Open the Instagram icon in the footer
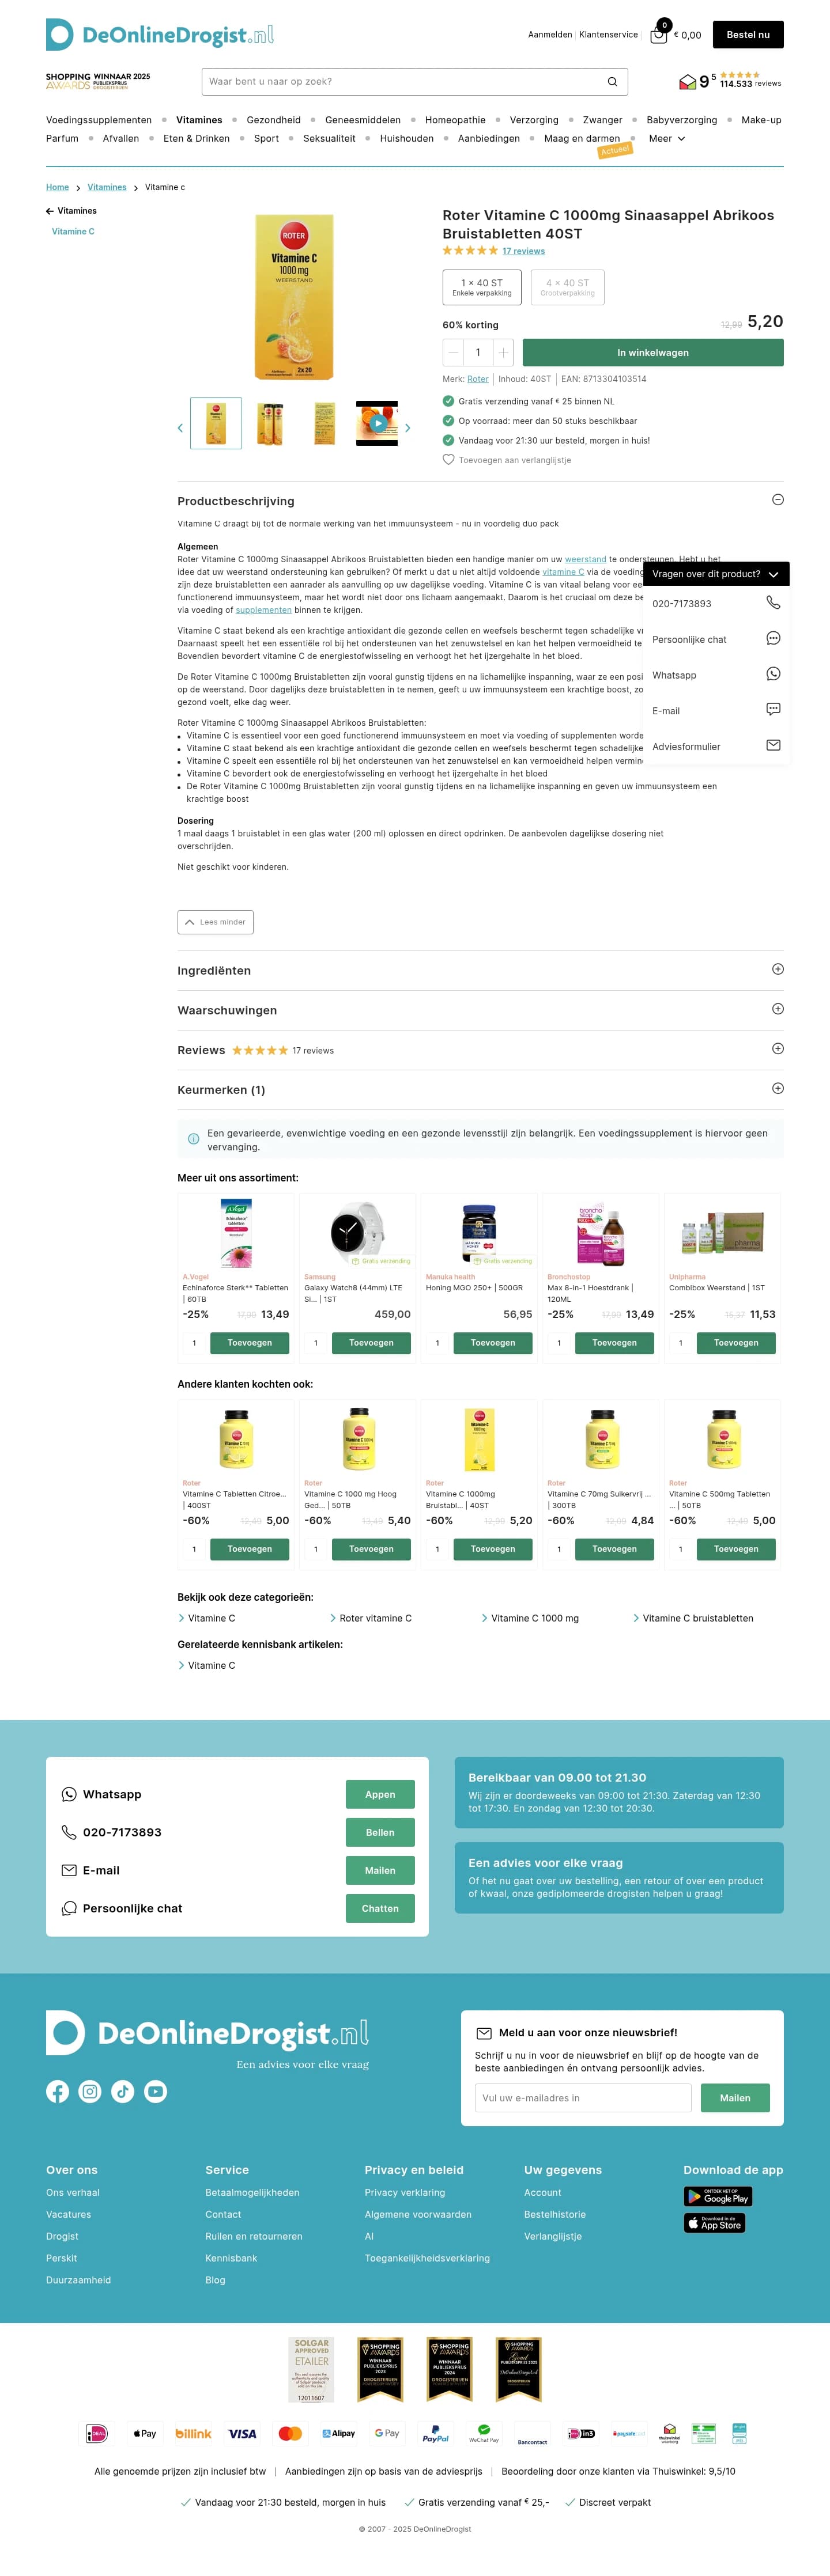This screenshot has height=2576, width=830. click(x=90, y=2091)
